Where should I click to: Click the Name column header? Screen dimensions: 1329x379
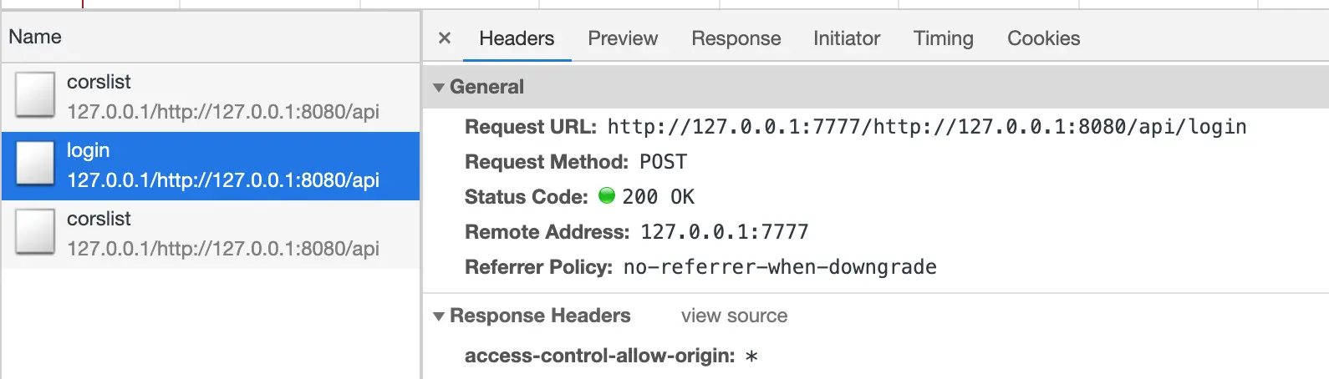35,37
